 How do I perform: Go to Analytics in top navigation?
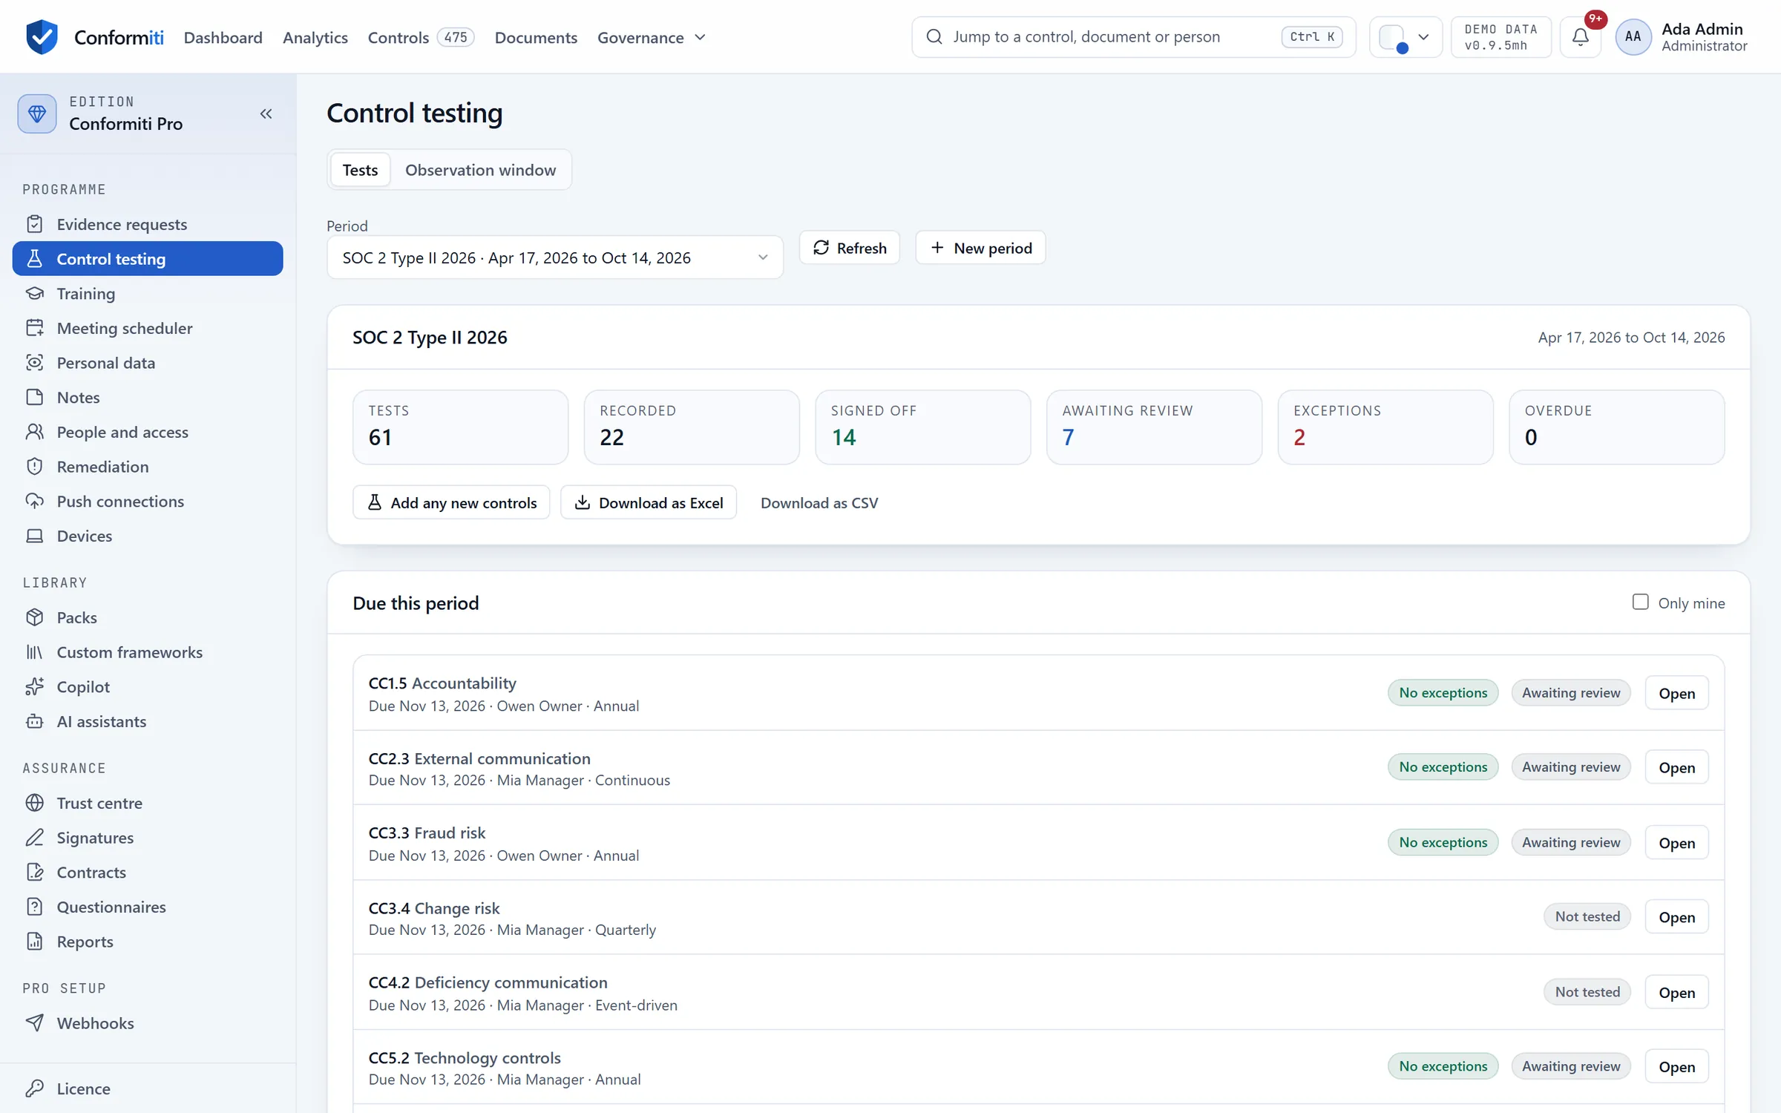(315, 37)
